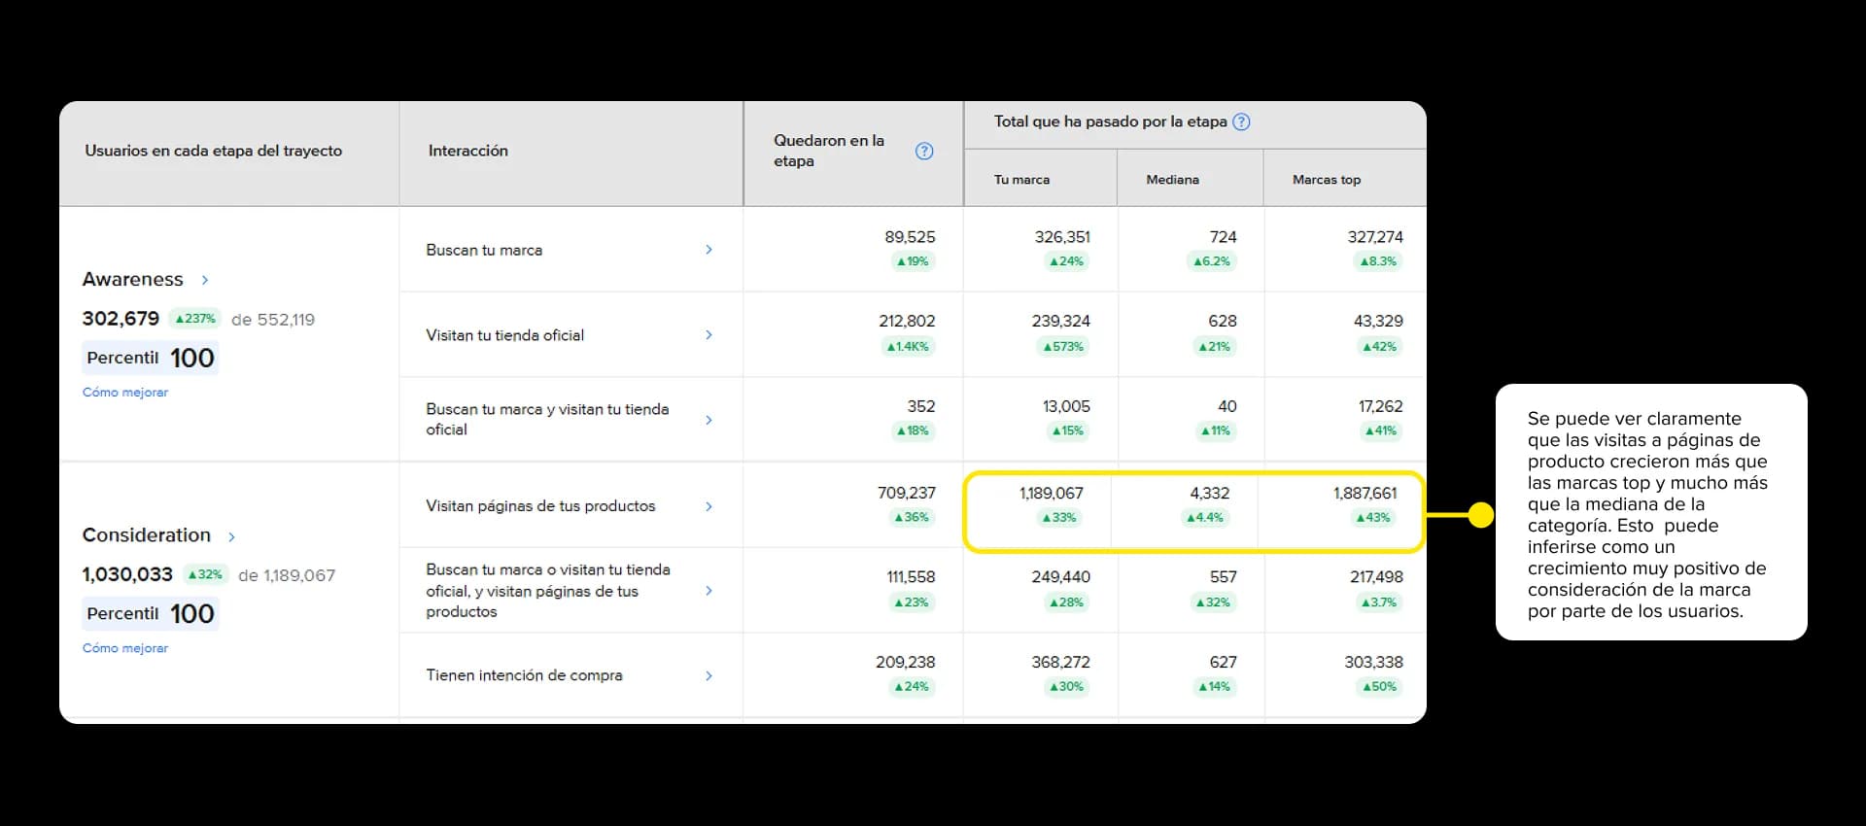
Task: Click the 1,887,661 Marcas top value
Action: [x=1365, y=493]
